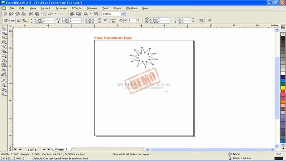286x161 pixels.
Task: Expand the Undo history dropdown arrow
Action: (x=55, y=14)
